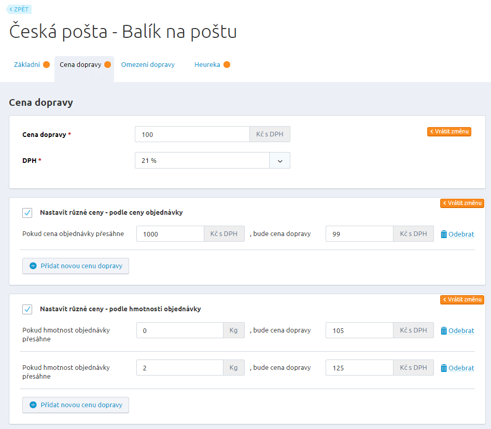Open the DPH 21 % dropdown

tap(212, 160)
